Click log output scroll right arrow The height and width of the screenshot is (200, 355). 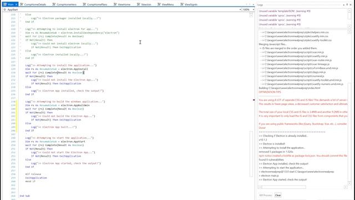coord(346,187)
